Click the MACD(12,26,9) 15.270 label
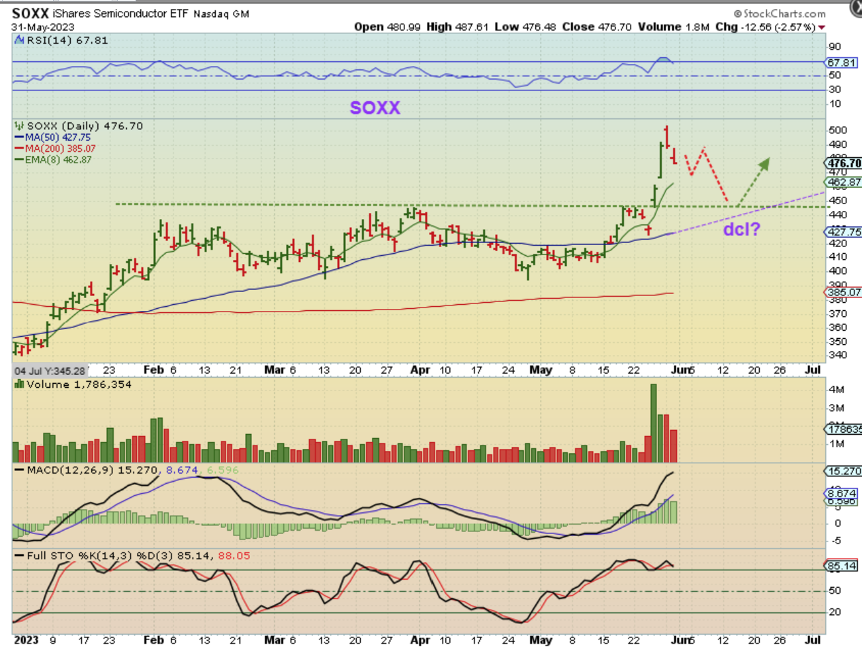This screenshot has height=647, width=862. [x=91, y=470]
